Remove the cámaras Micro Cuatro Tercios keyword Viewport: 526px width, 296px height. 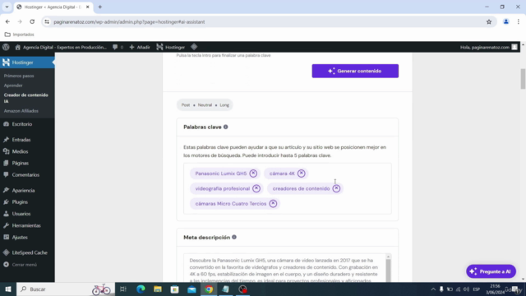click(273, 203)
